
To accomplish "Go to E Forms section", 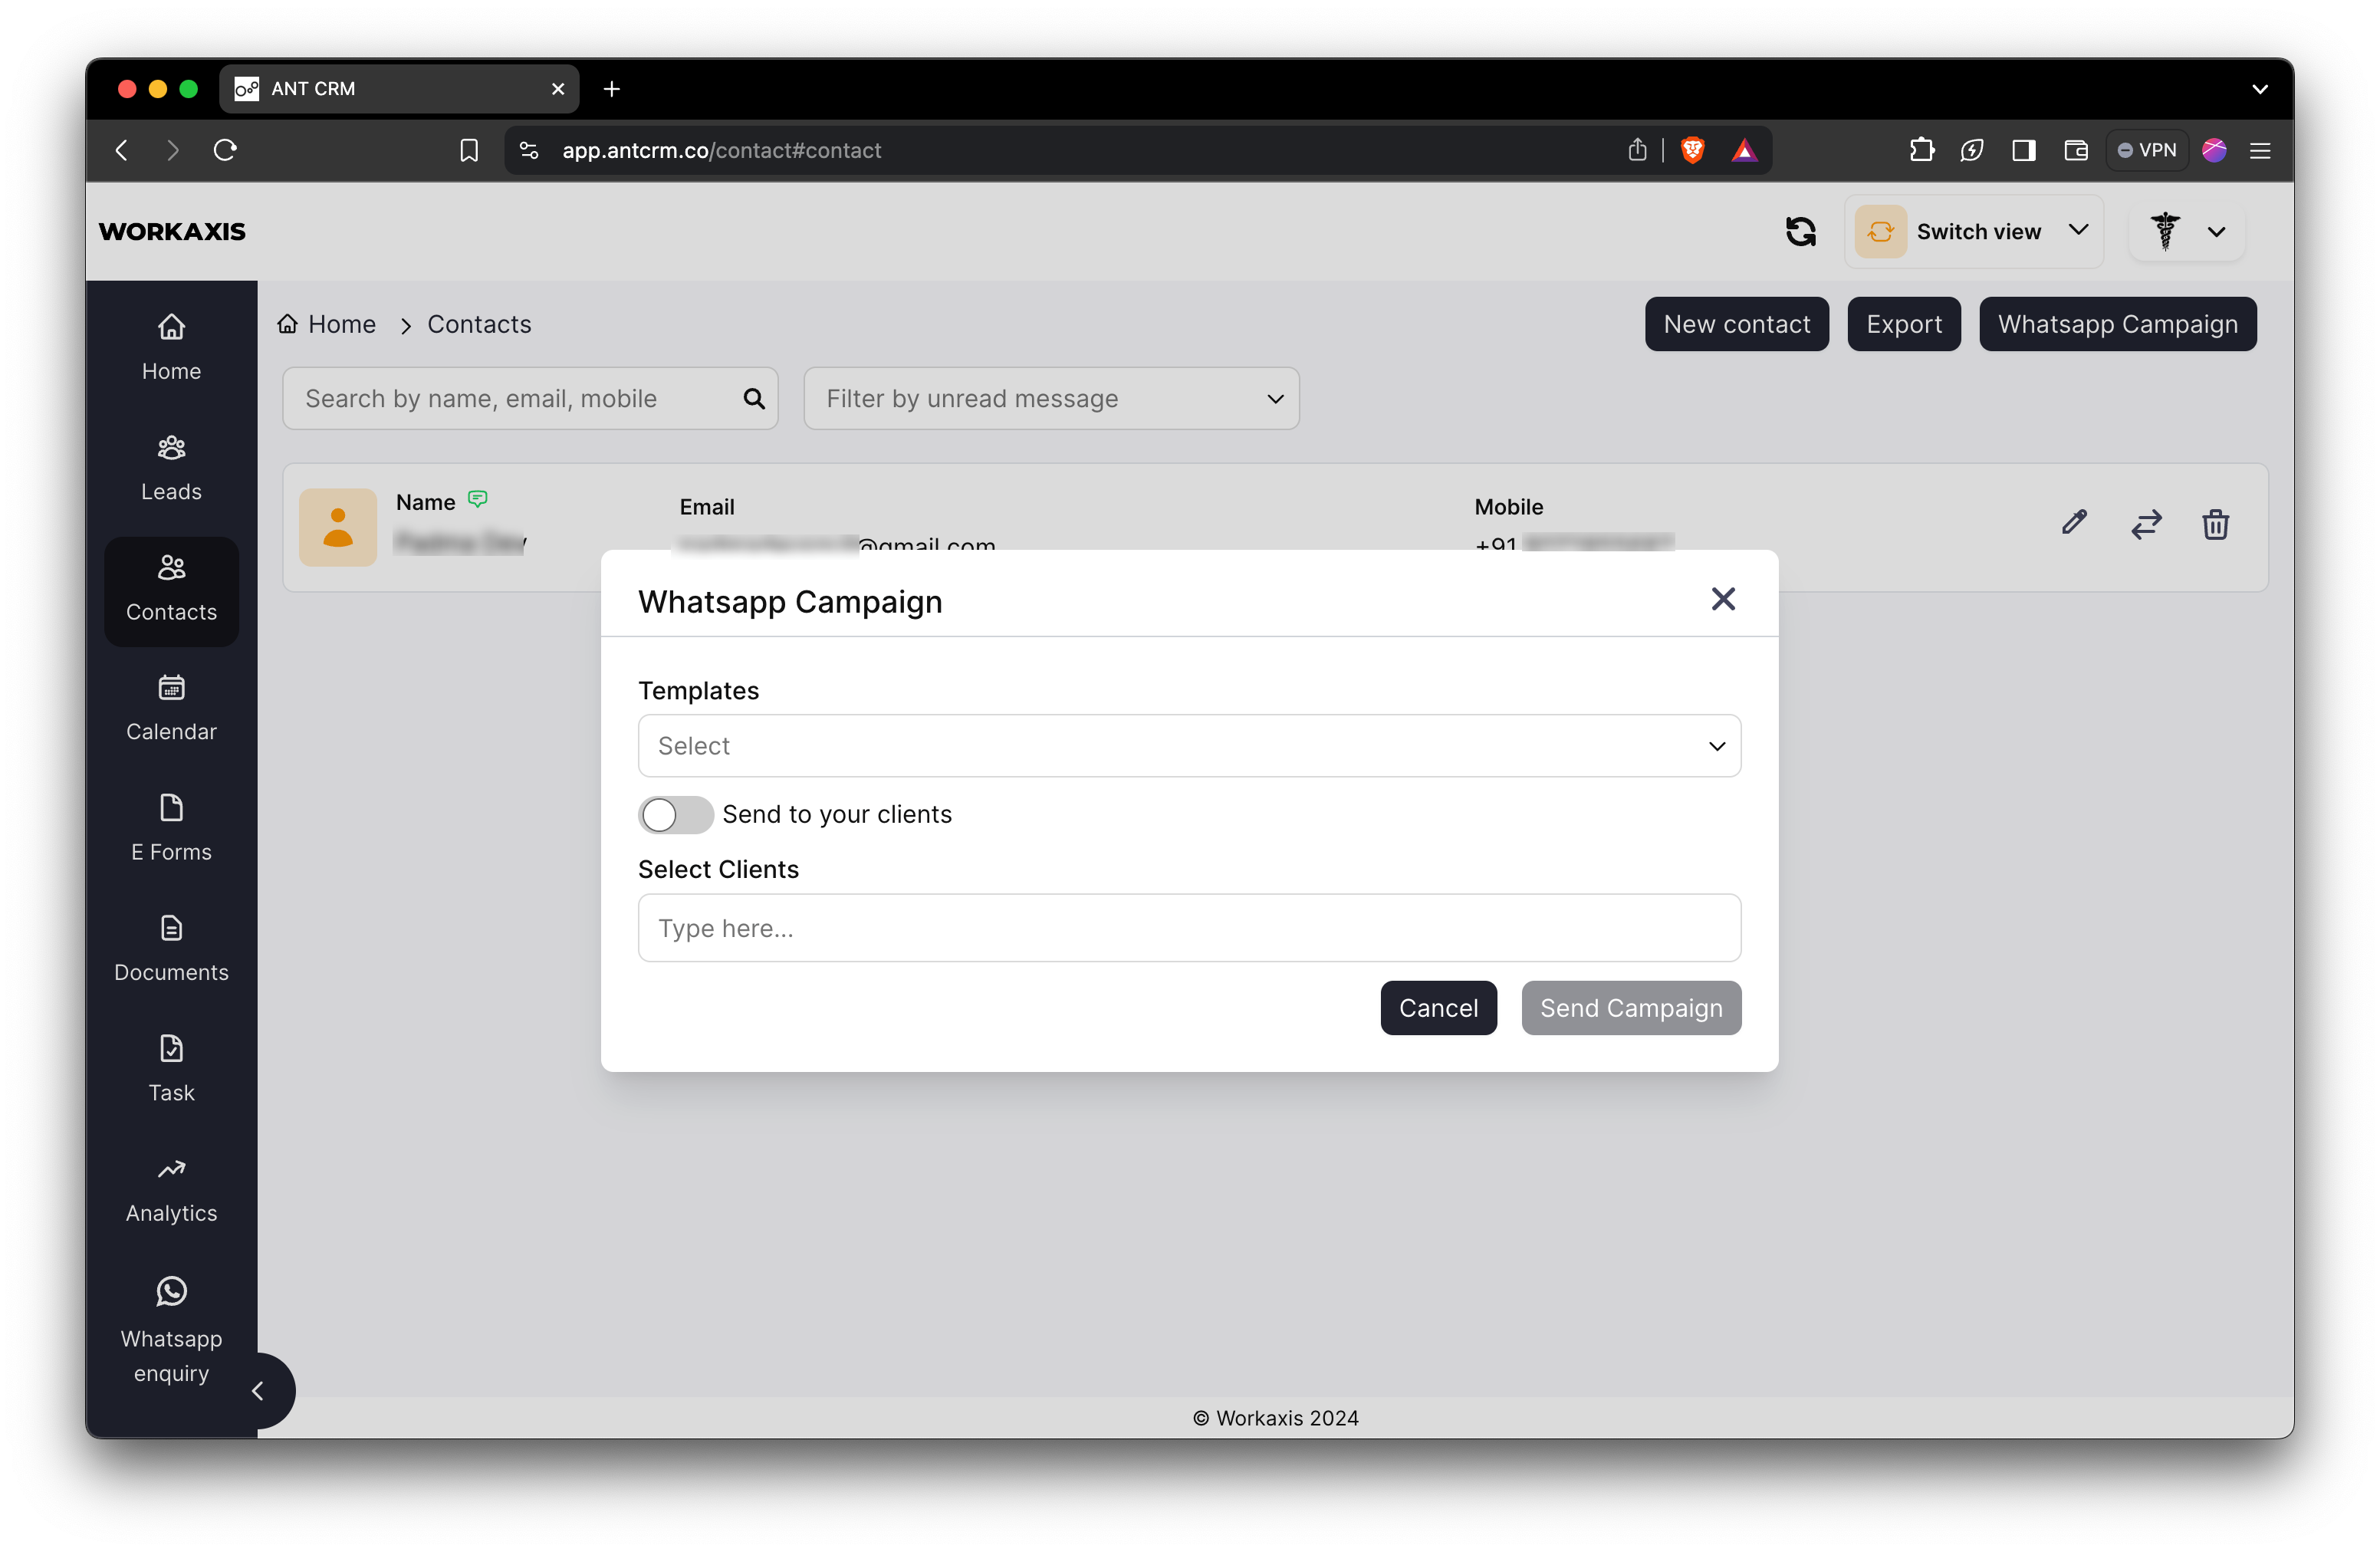I will [171, 828].
